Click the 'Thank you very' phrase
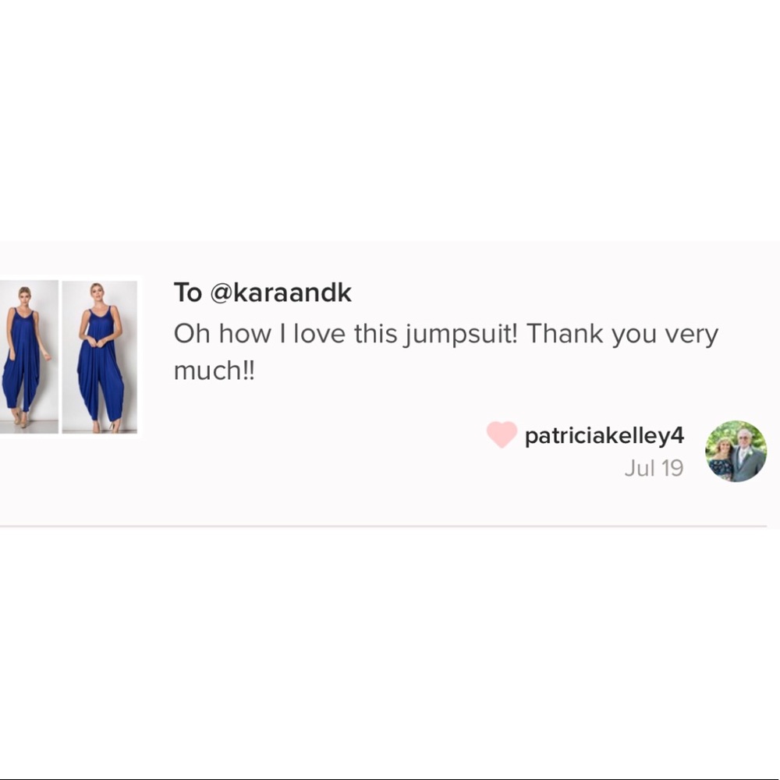 pos(622,334)
